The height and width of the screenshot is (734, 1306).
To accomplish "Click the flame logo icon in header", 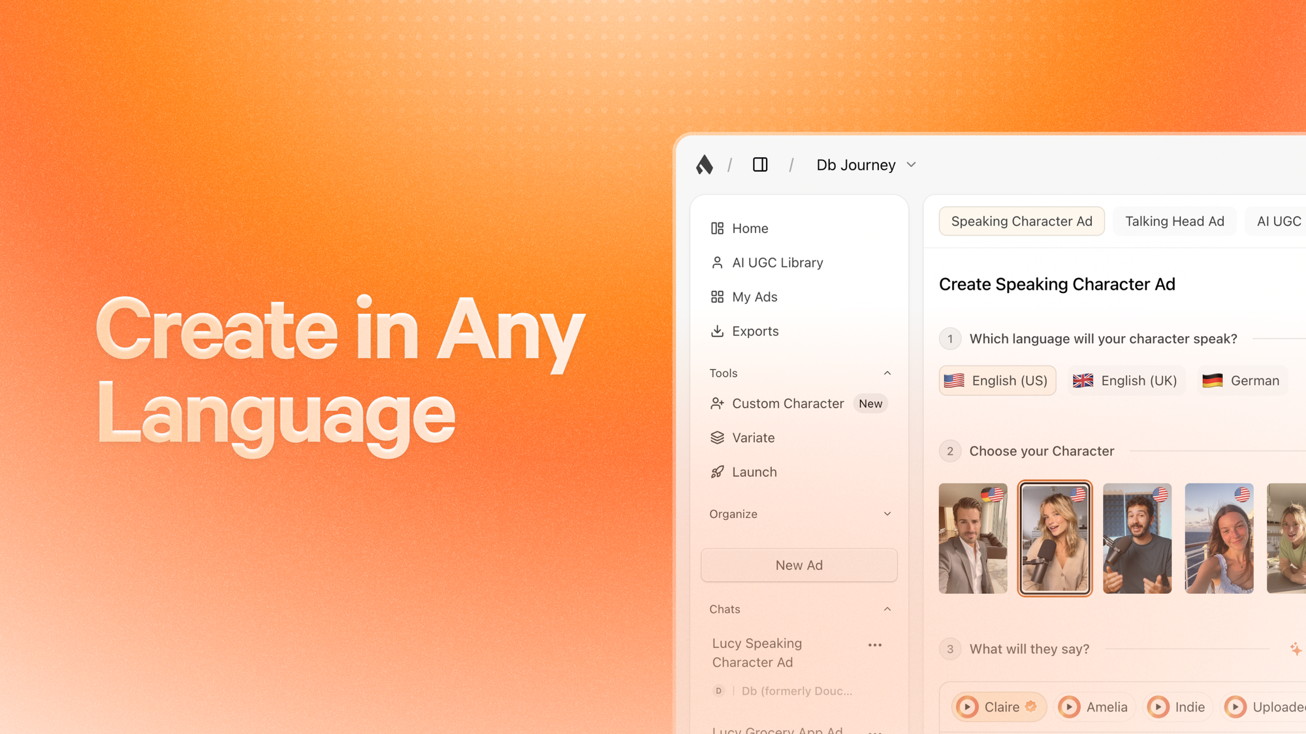I will tap(704, 164).
